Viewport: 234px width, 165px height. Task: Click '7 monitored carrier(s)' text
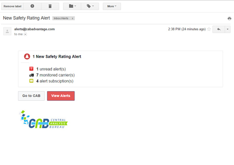(56, 75)
